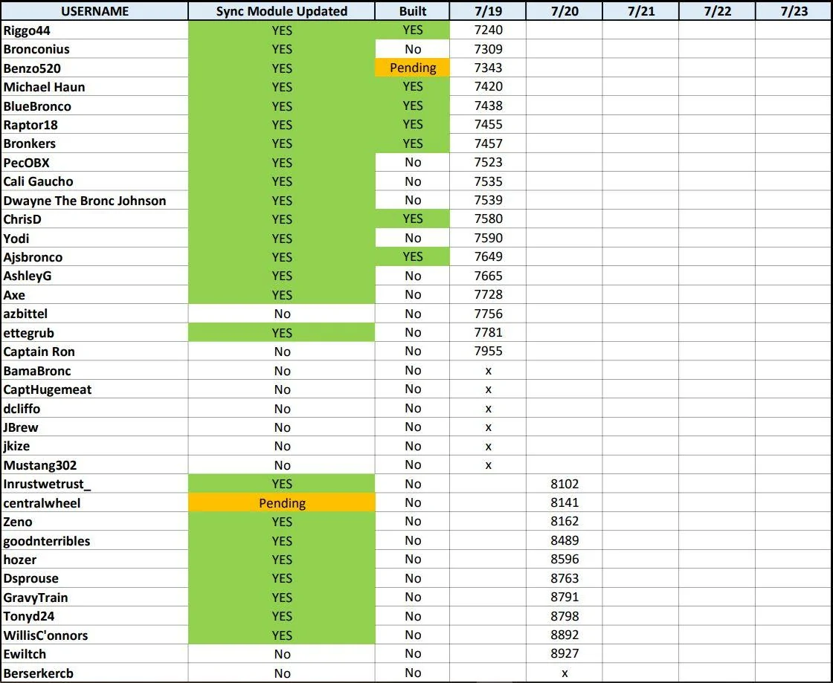Select 7420 in the Michael Haun row
The width and height of the screenshot is (833, 683).
pos(488,87)
